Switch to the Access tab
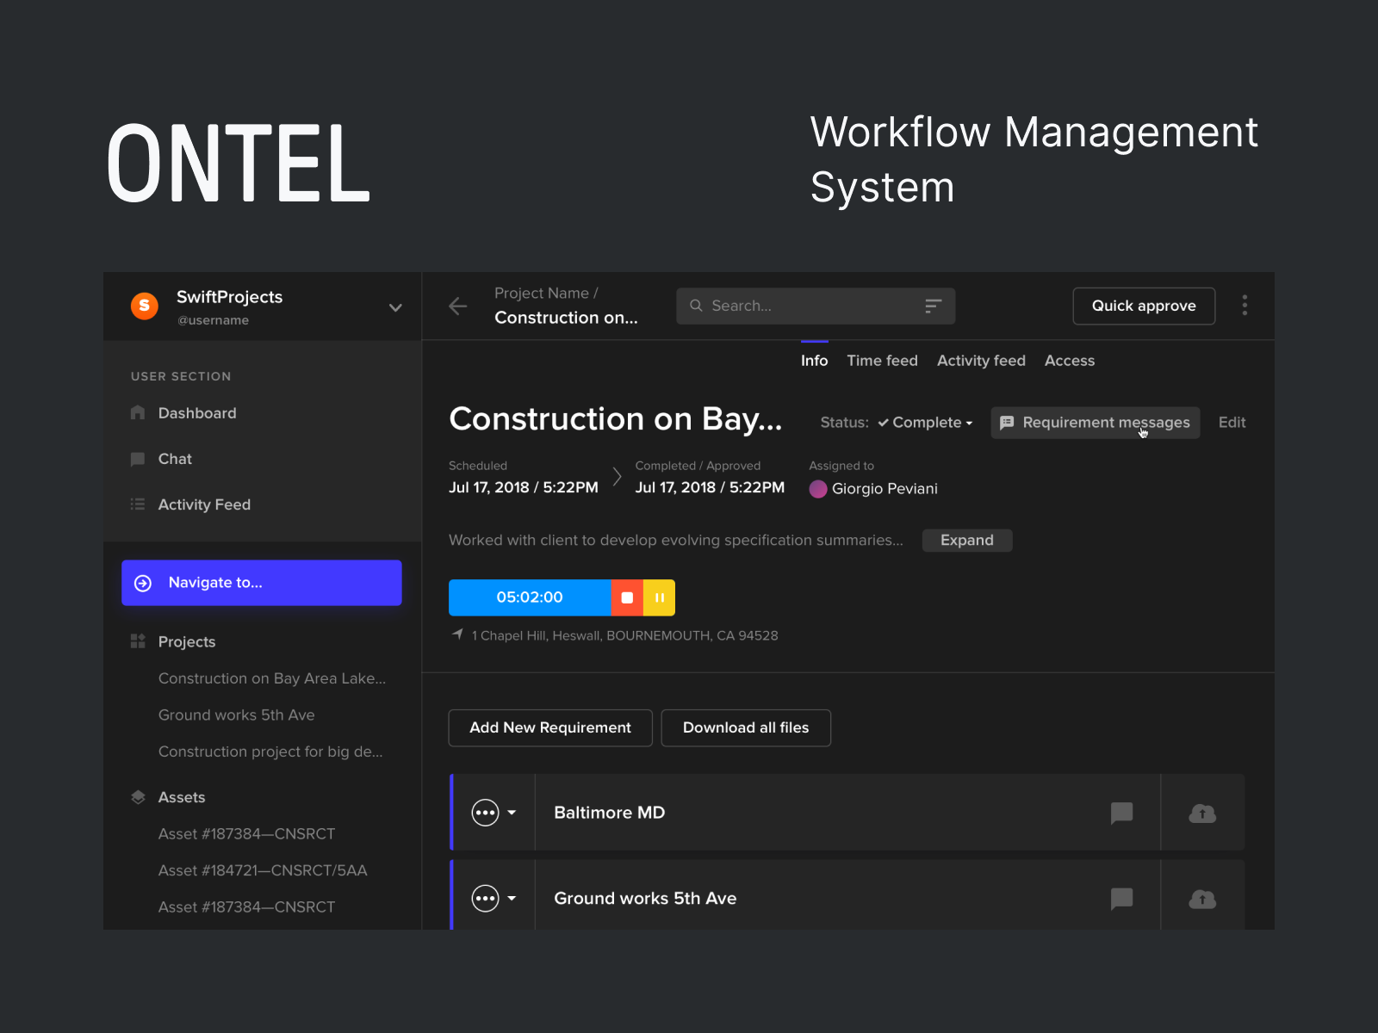Image resolution: width=1378 pixels, height=1033 pixels. (x=1070, y=361)
